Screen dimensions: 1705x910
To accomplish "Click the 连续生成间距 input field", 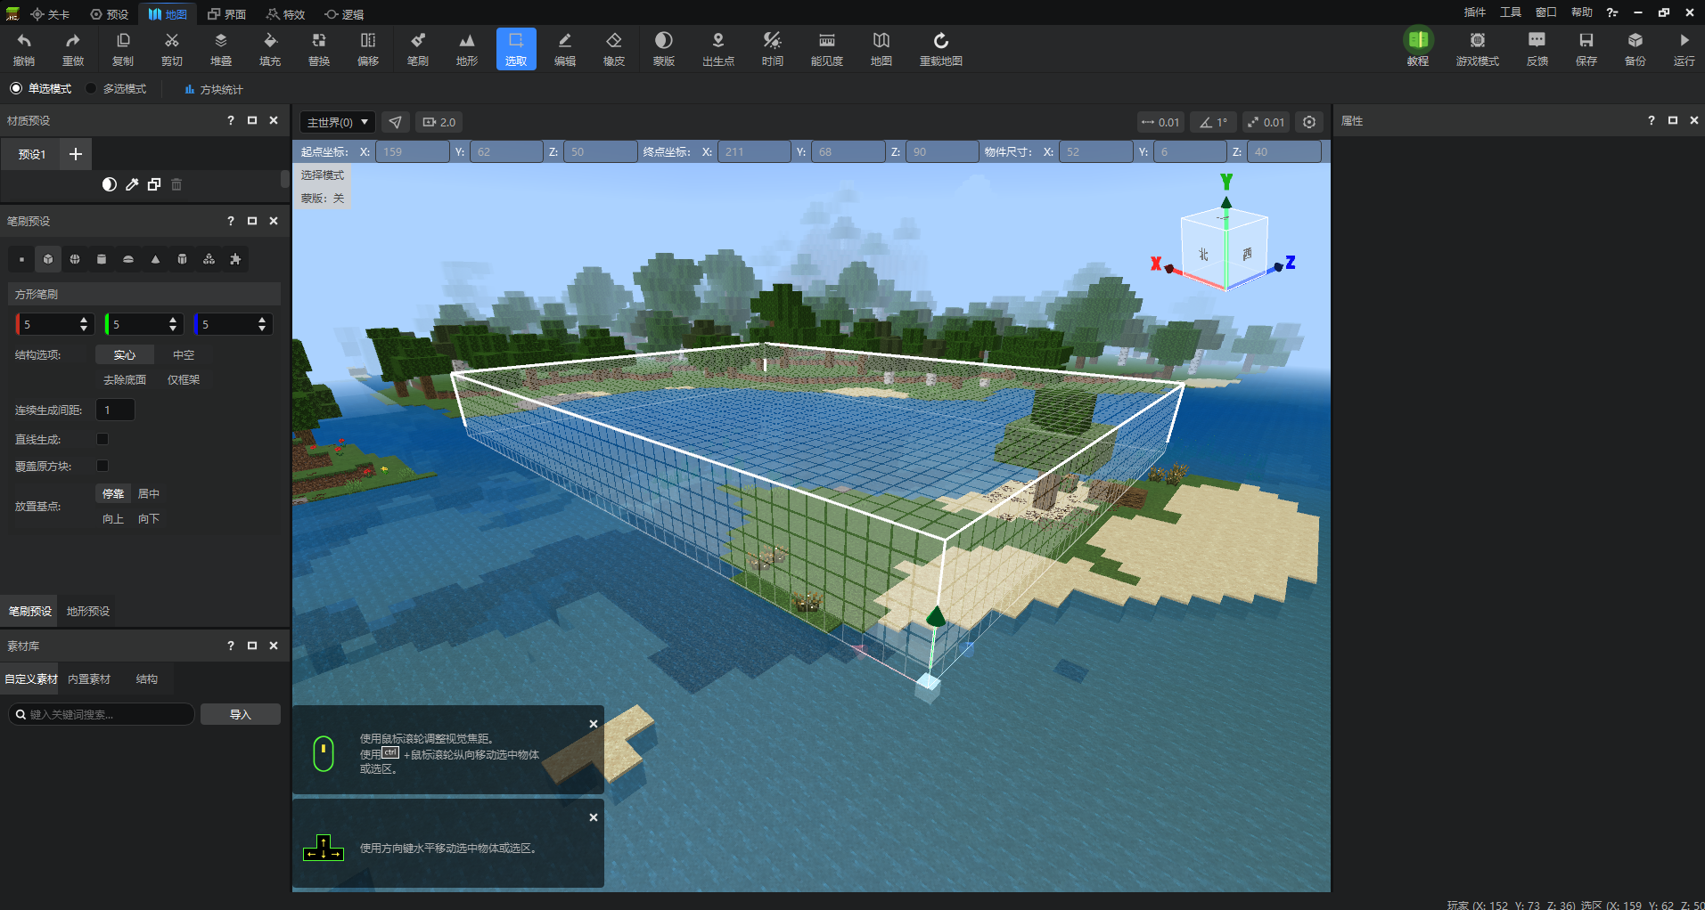I will (115, 410).
